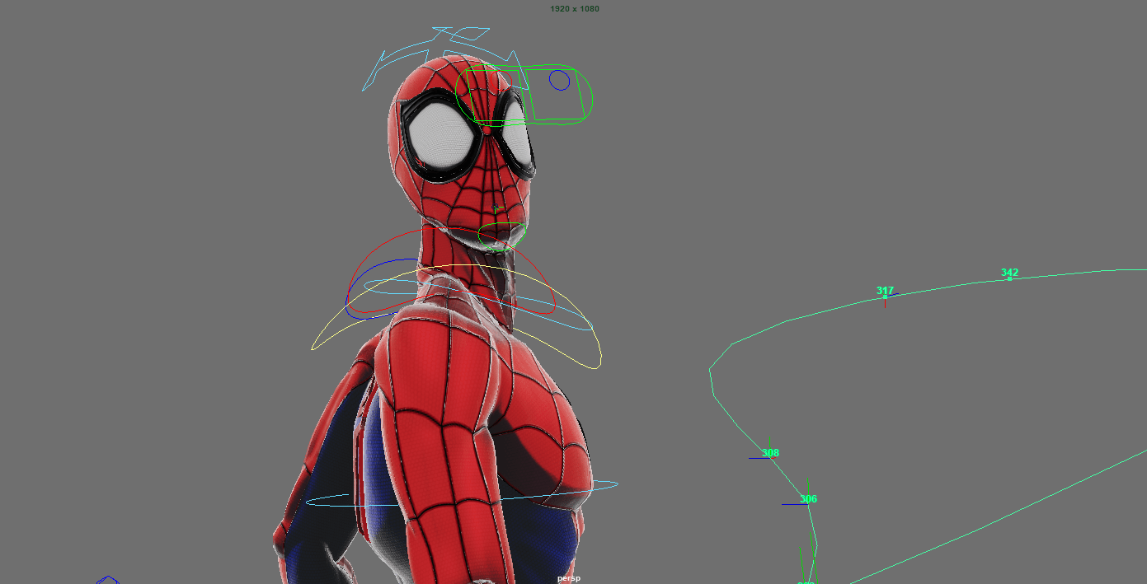Viewport: 1147px width, 584px height.
Task: Pick the green rounded eye control frame
Action: [524, 95]
